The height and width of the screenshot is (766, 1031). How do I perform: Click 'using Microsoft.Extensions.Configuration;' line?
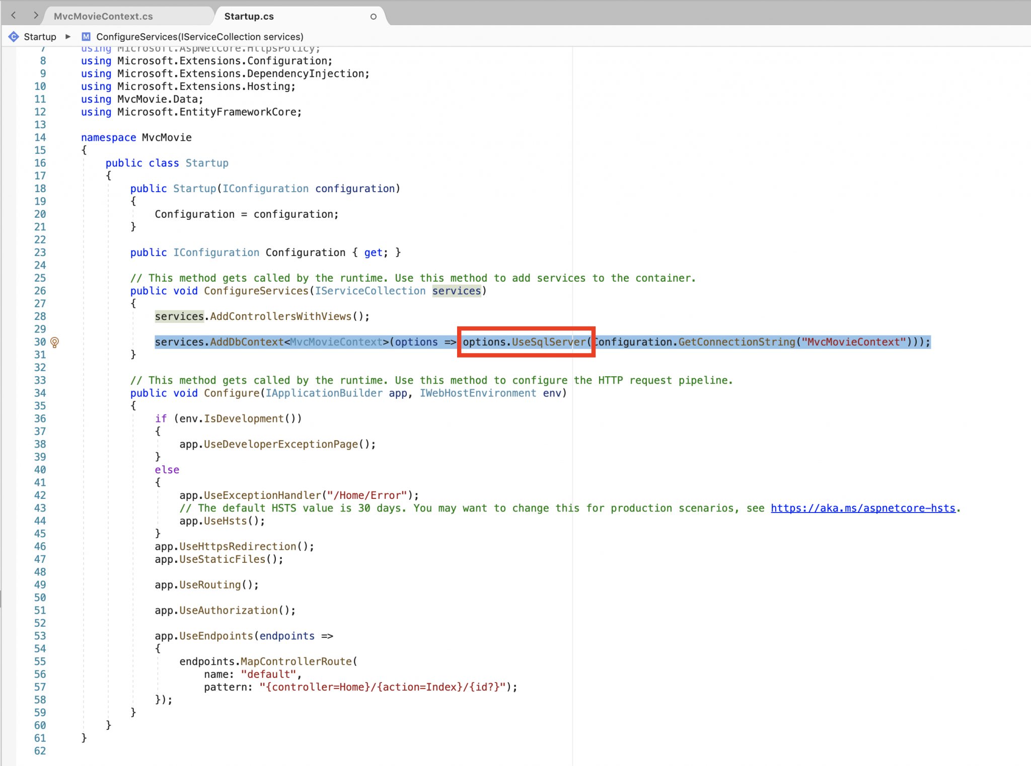[207, 61]
